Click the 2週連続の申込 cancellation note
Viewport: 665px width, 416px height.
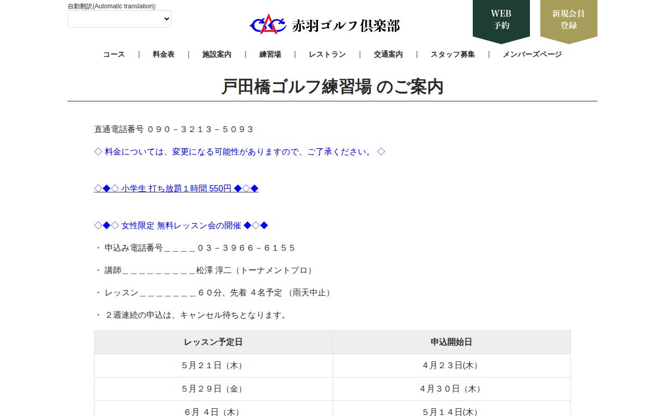(191, 315)
